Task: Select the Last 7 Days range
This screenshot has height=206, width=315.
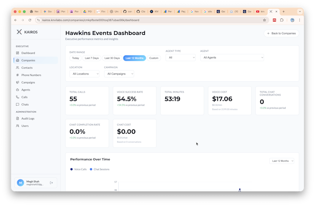Action: point(92,58)
